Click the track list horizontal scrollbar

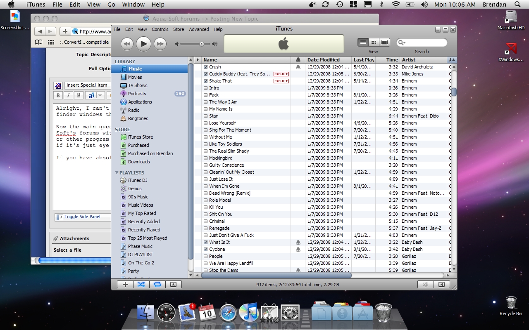tap(276, 275)
